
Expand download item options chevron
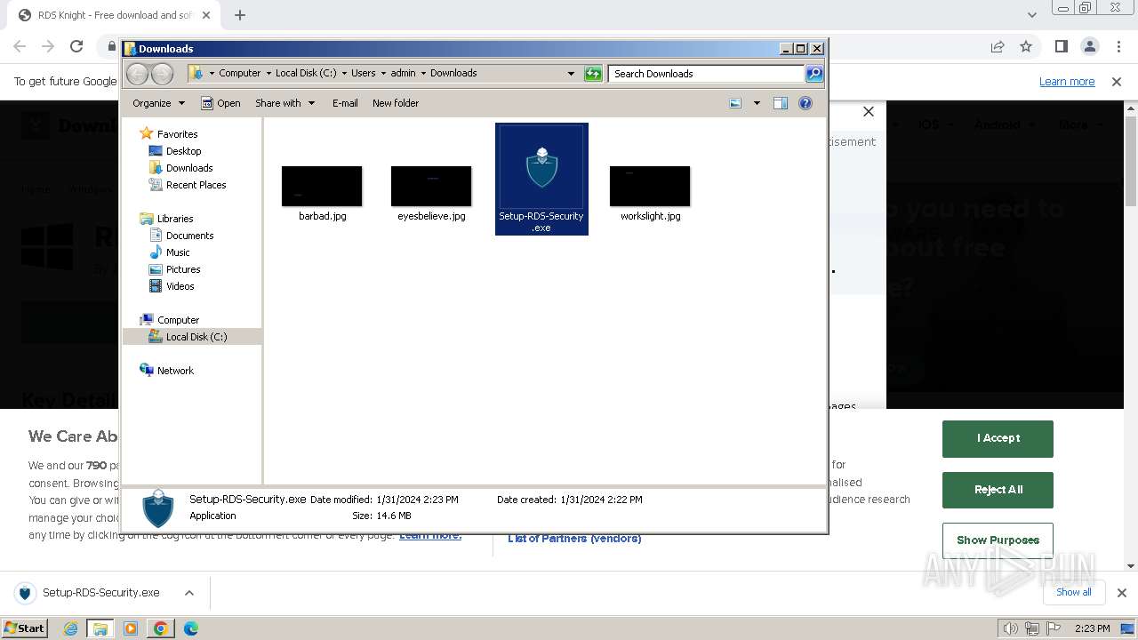pyautogui.click(x=189, y=593)
